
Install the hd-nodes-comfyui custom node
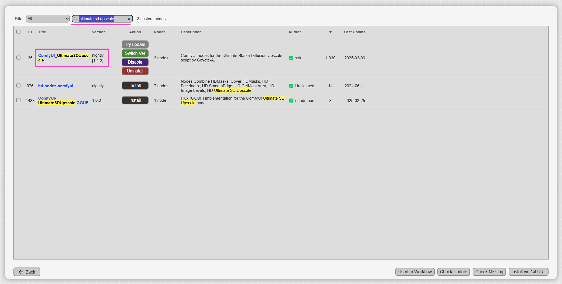click(135, 86)
